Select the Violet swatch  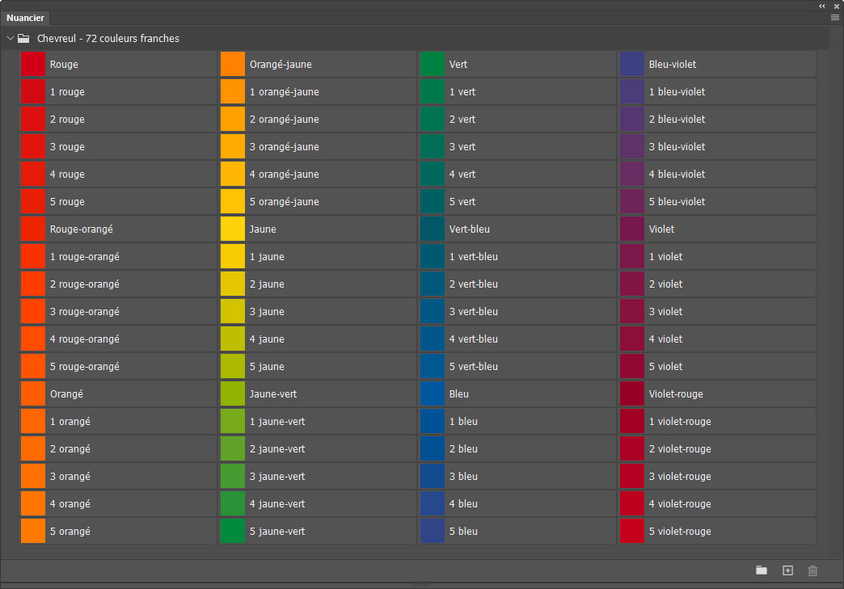click(x=632, y=229)
